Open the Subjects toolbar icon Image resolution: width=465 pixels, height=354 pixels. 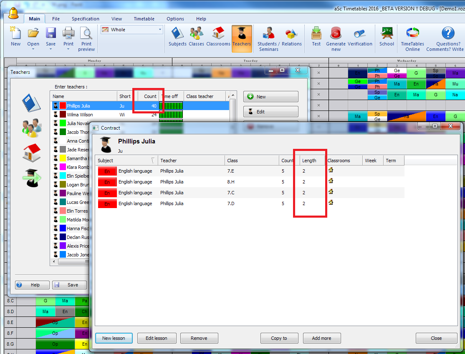click(x=177, y=37)
